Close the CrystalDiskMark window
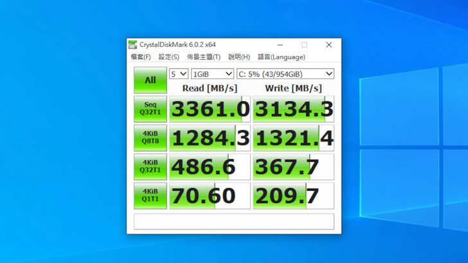This screenshot has height=263, width=468. tap(328, 45)
